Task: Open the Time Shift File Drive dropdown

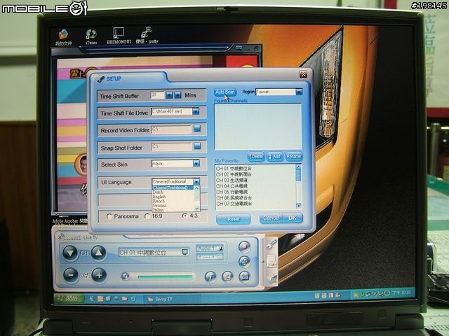Action: point(196,111)
